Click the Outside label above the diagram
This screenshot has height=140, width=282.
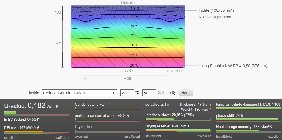pos(128,3)
